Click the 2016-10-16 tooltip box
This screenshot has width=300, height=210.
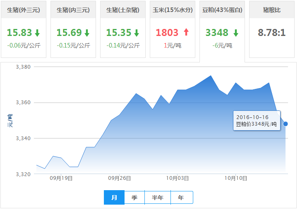257,121
